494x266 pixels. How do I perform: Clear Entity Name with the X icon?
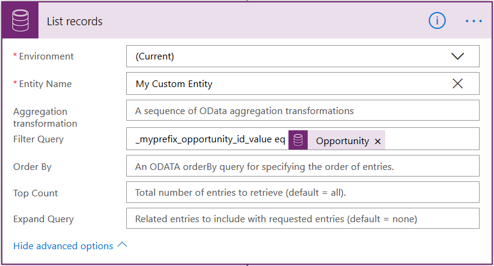click(457, 84)
